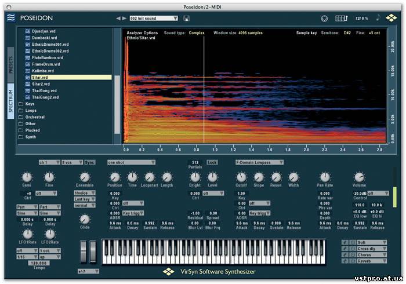Switch to the PRESETS side tab
The width and height of the screenshot is (406, 284).
point(10,65)
